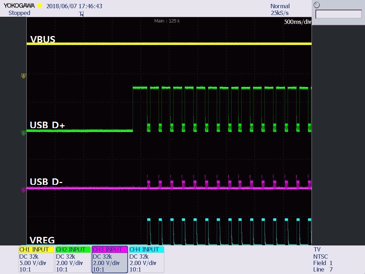This screenshot has height=274, width=365.
Task: Click the Stopped acquisition status text
Action: click(19, 13)
